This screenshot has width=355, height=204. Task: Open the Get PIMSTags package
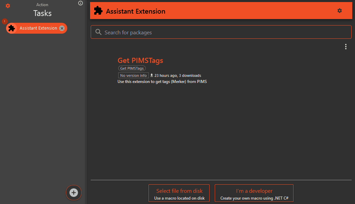coord(140,61)
